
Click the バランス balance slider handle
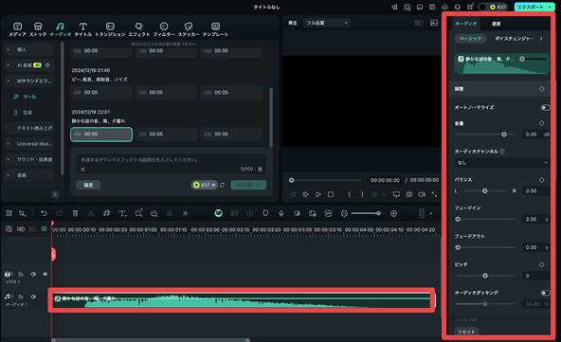coord(485,191)
